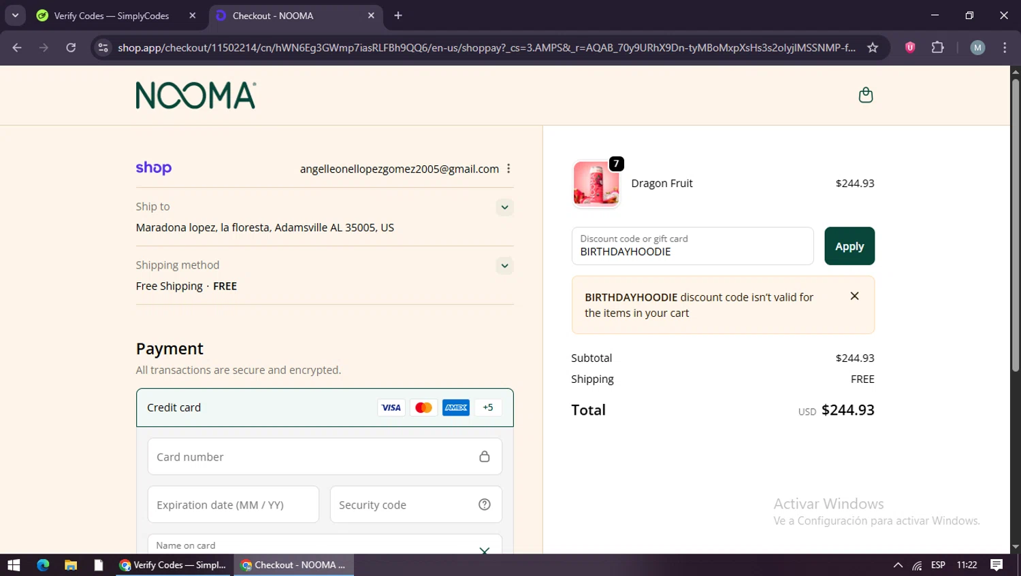Click the scrollbar down arrow

(x=1015, y=547)
